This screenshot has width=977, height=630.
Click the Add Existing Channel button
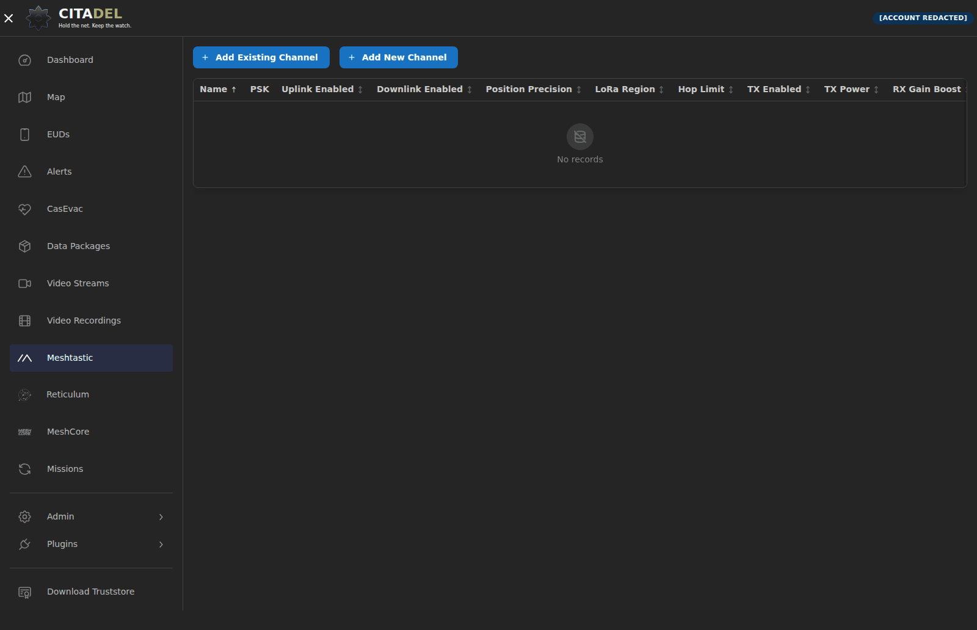point(261,57)
